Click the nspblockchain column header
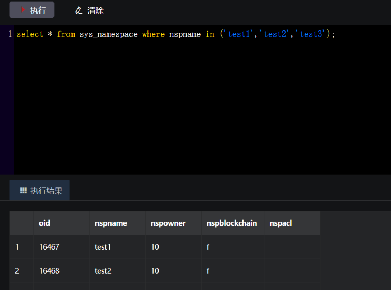Screen dimensions: 391x290 232,223
